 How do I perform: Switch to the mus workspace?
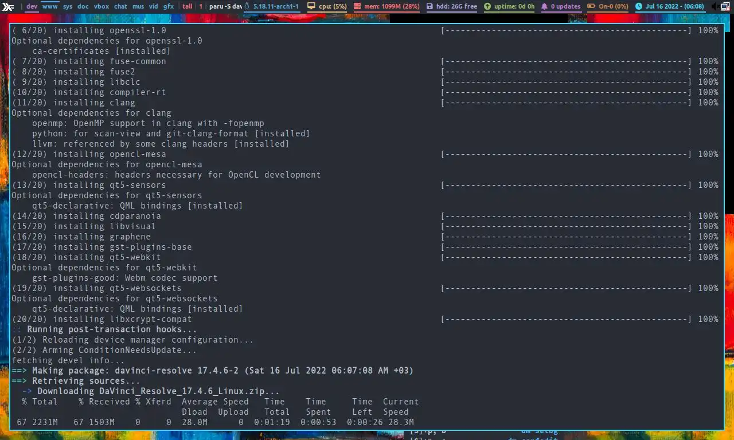tap(138, 7)
